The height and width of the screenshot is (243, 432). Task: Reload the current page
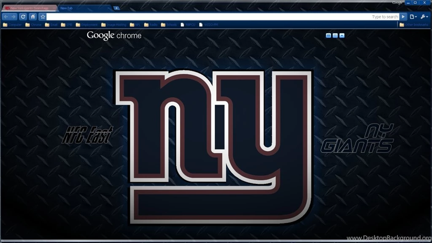pos(23,17)
